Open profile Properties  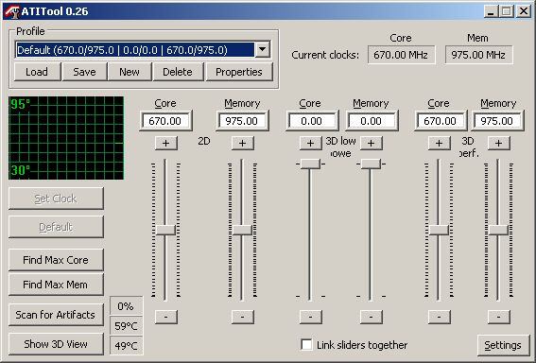pos(239,72)
